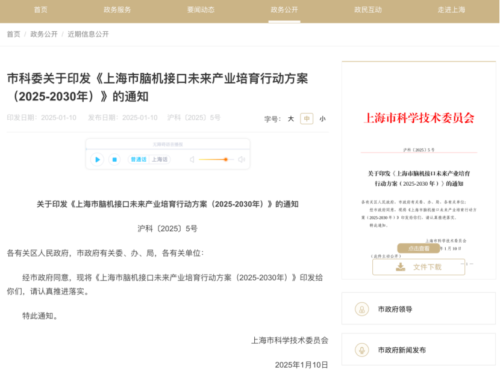
Task: Stop the audio narration playback
Action: pos(114,159)
